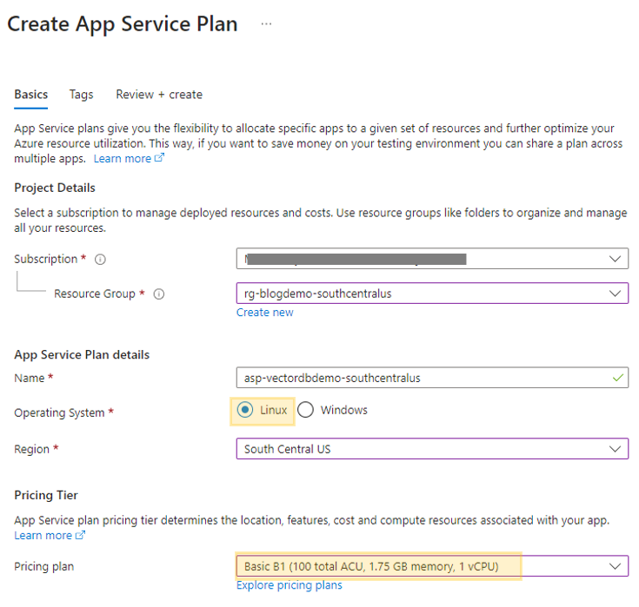Click the green checkmark in the Name field

pos(618,378)
